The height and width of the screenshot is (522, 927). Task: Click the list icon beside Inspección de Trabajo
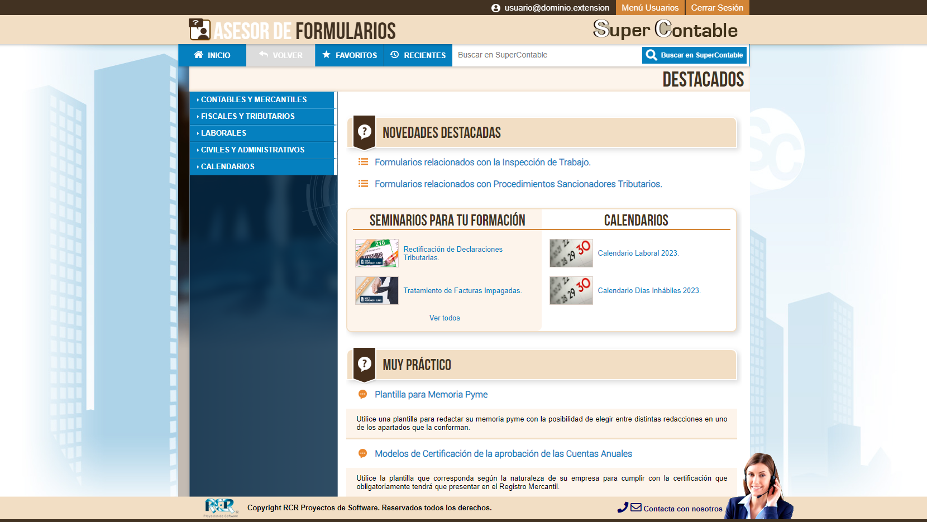[x=363, y=162]
